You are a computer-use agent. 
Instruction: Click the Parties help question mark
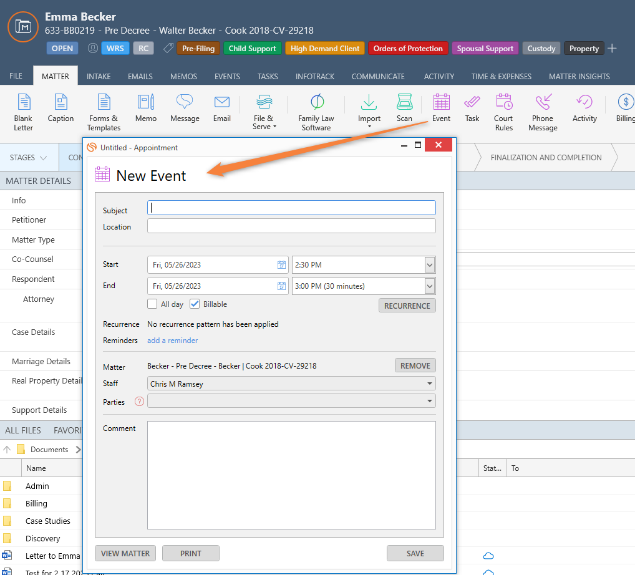tap(139, 401)
